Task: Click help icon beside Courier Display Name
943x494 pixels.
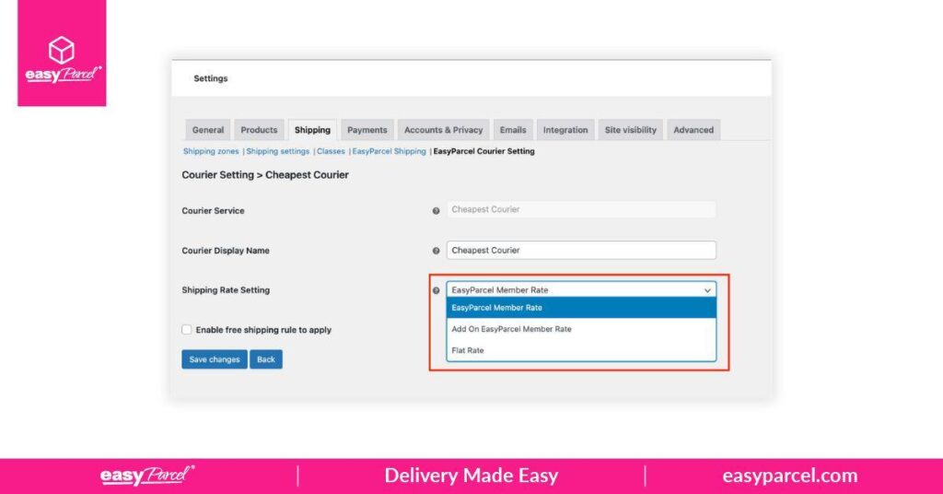Action: pyautogui.click(x=436, y=251)
